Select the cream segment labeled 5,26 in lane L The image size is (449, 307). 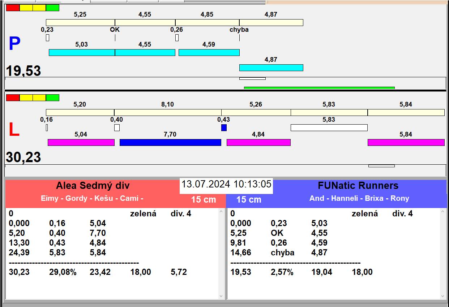pyautogui.click(x=256, y=112)
